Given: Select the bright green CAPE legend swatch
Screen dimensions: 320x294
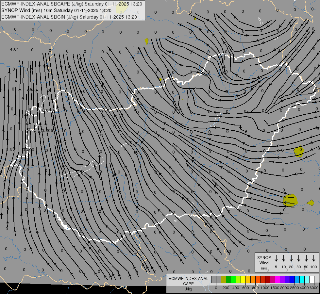Looking at the screenshot, I should [233, 280].
